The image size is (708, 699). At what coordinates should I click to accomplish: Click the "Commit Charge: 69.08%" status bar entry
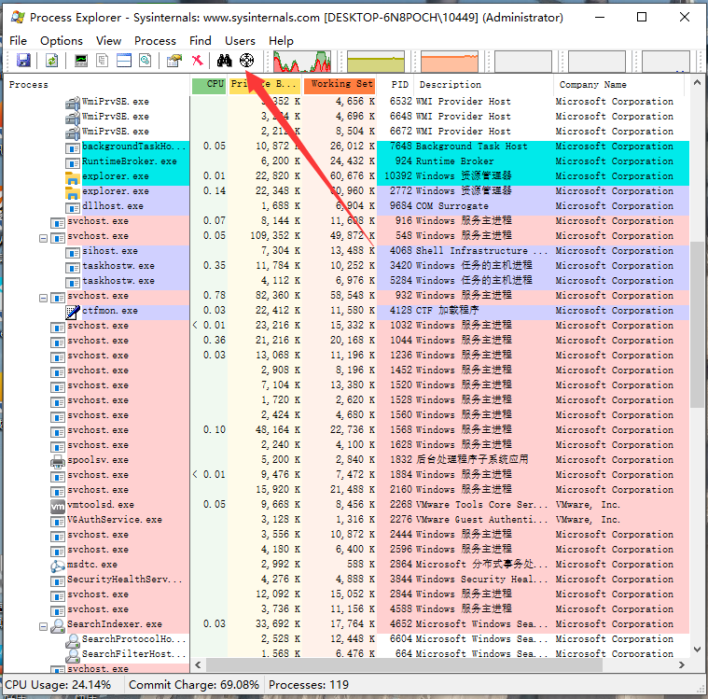(194, 685)
